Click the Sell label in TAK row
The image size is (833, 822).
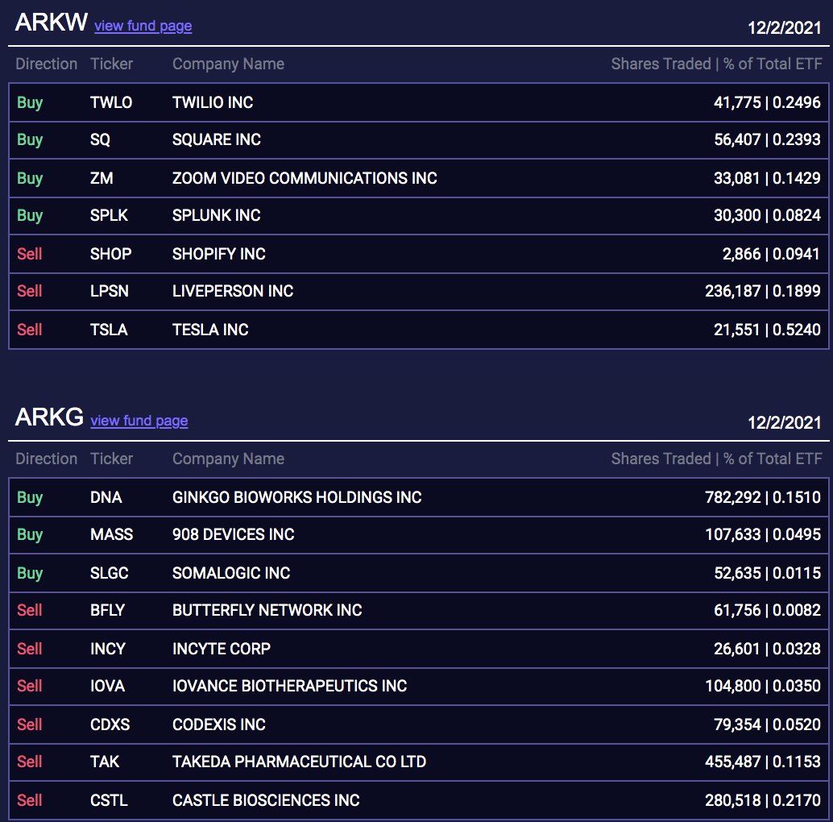click(29, 762)
